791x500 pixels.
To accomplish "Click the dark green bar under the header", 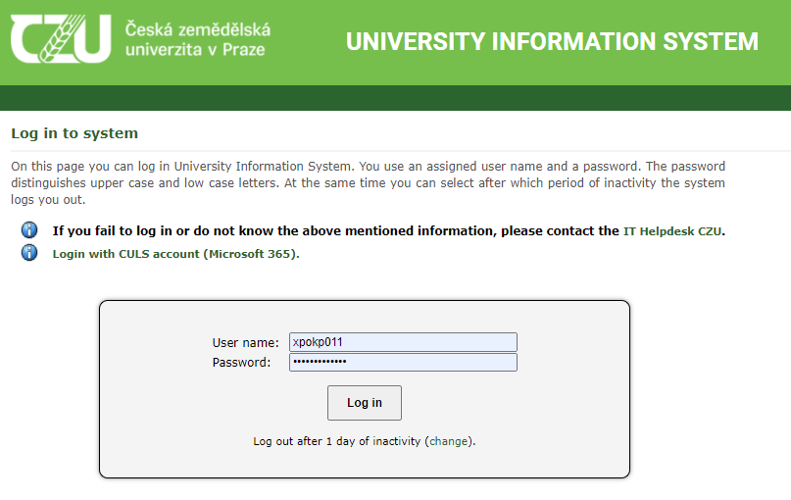I will pyautogui.click(x=395, y=98).
